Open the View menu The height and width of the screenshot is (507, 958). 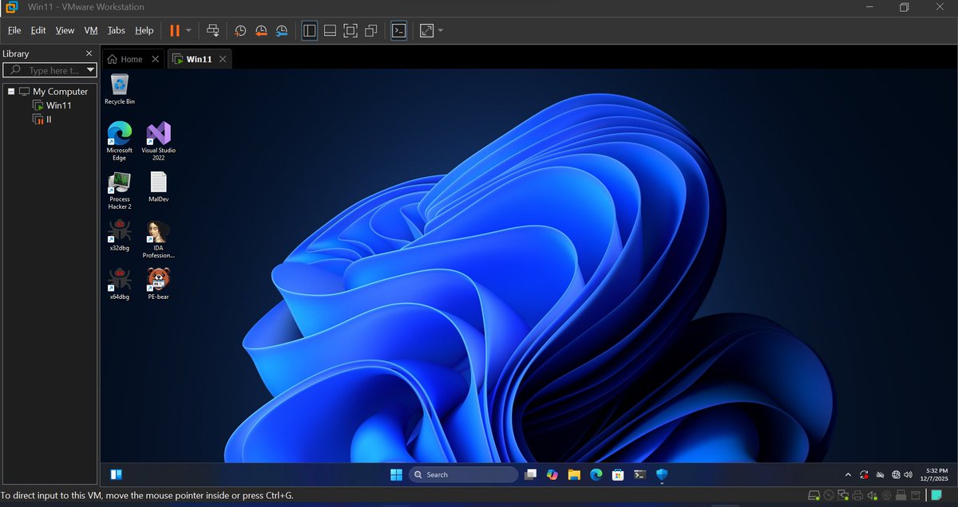(x=65, y=30)
